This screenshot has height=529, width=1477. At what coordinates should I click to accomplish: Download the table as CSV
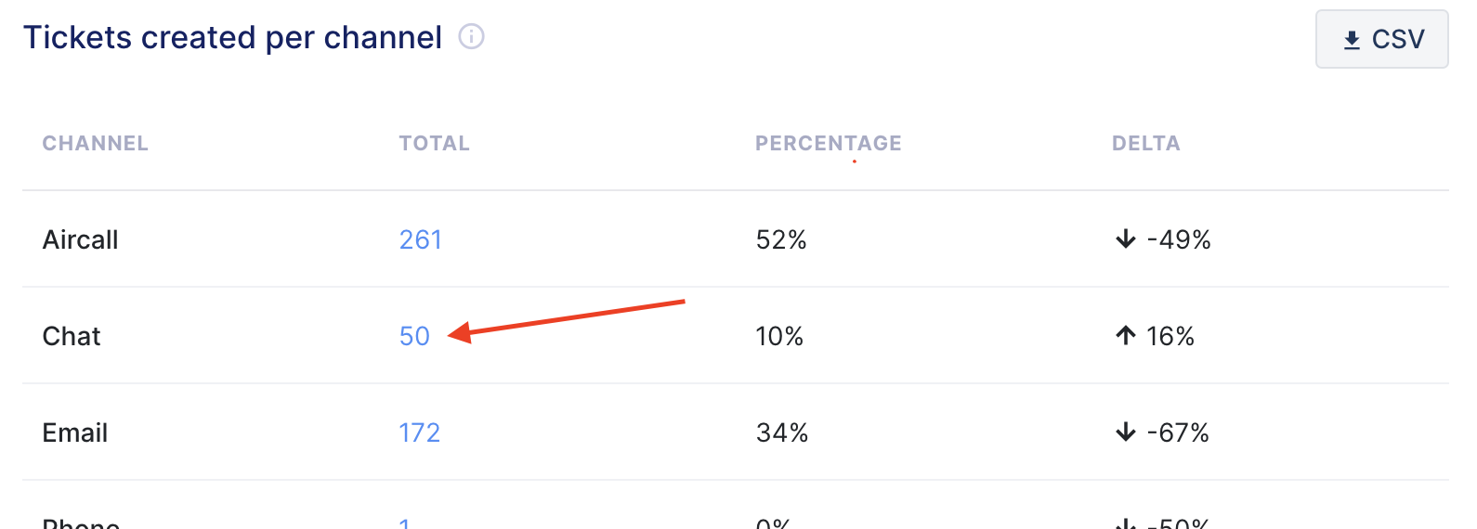pyautogui.click(x=1382, y=39)
